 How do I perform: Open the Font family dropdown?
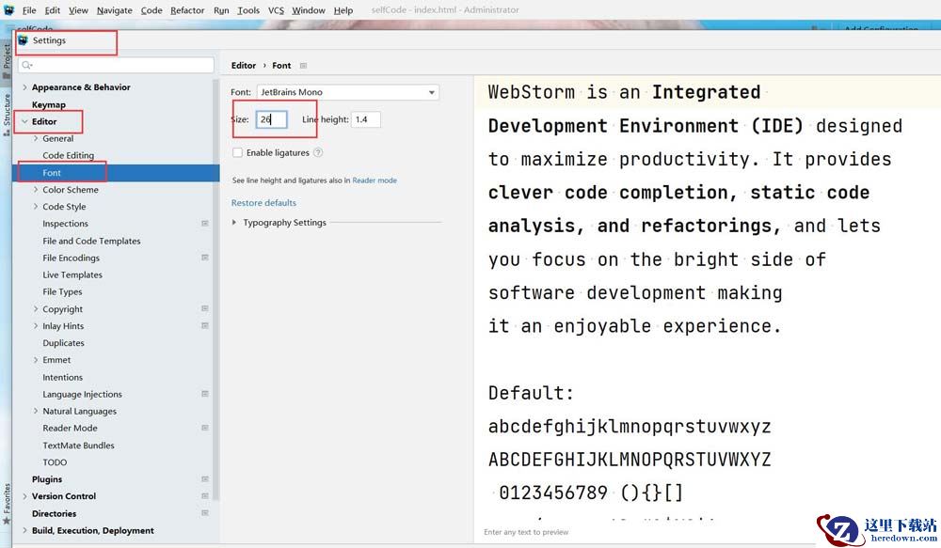click(x=348, y=92)
